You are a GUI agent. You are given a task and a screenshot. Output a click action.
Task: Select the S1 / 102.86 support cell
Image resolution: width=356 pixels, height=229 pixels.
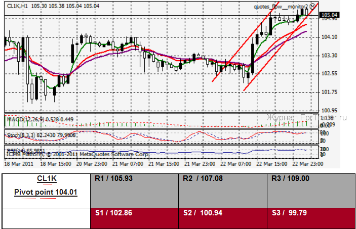point(134,218)
